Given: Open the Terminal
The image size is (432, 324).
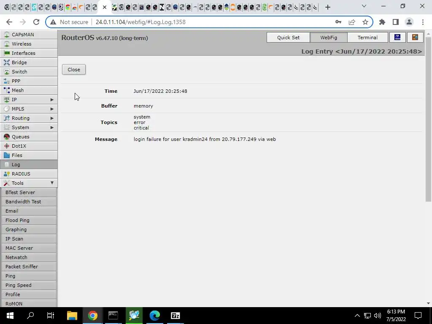Looking at the screenshot, I should (x=367, y=38).
